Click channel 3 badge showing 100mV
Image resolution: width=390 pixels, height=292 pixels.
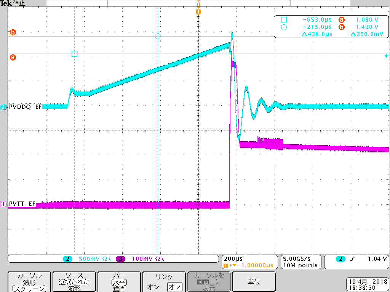pos(120,259)
